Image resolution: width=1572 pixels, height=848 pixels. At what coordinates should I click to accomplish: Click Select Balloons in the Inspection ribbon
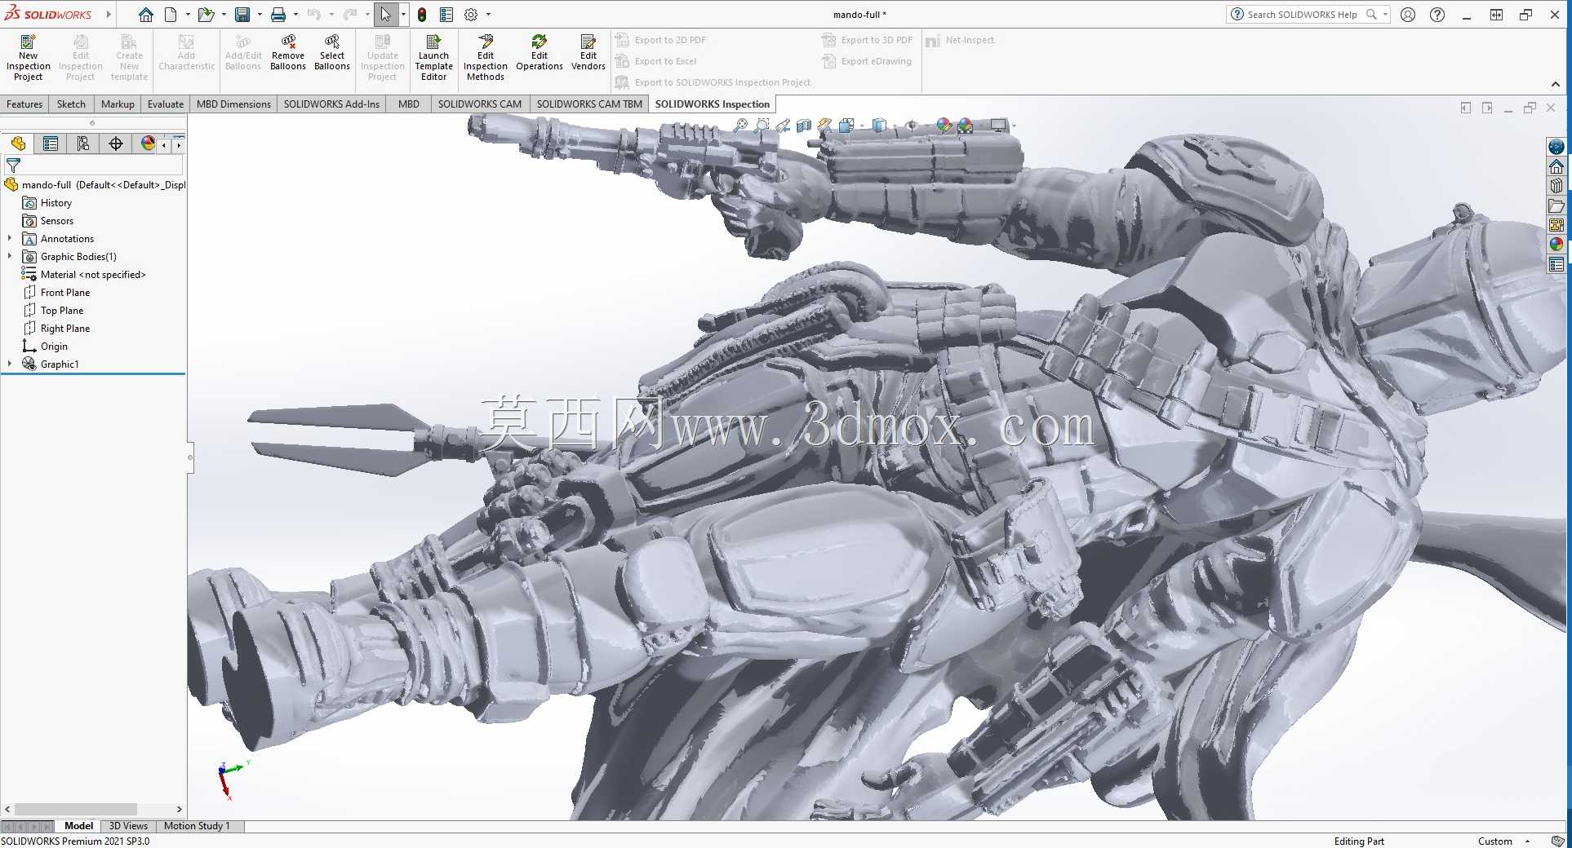(332, 52)
